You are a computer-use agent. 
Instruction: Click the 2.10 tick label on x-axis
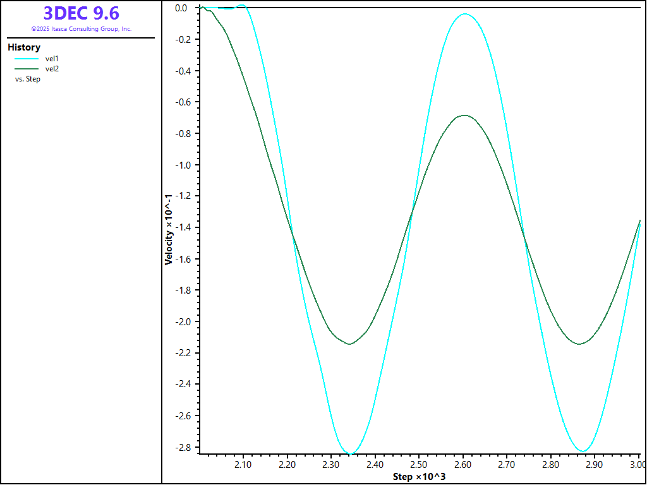(x=243, y=465)
